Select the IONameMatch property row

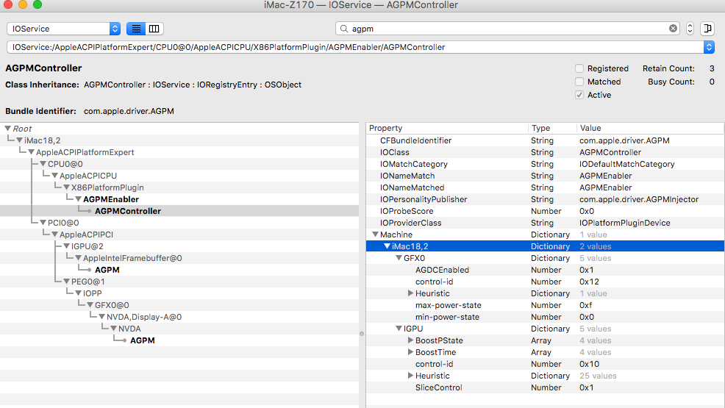545,176
